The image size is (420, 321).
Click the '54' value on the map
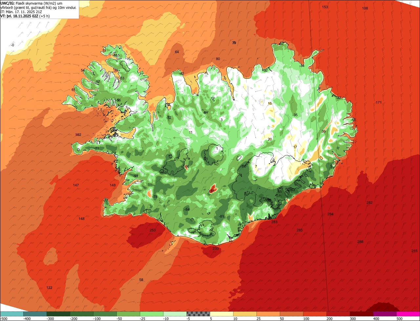tap(83, 71)
